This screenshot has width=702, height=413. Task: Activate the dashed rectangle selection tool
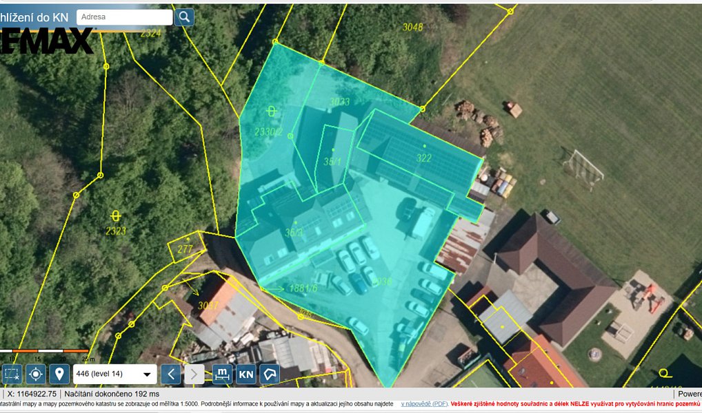[x=11, y=374]
